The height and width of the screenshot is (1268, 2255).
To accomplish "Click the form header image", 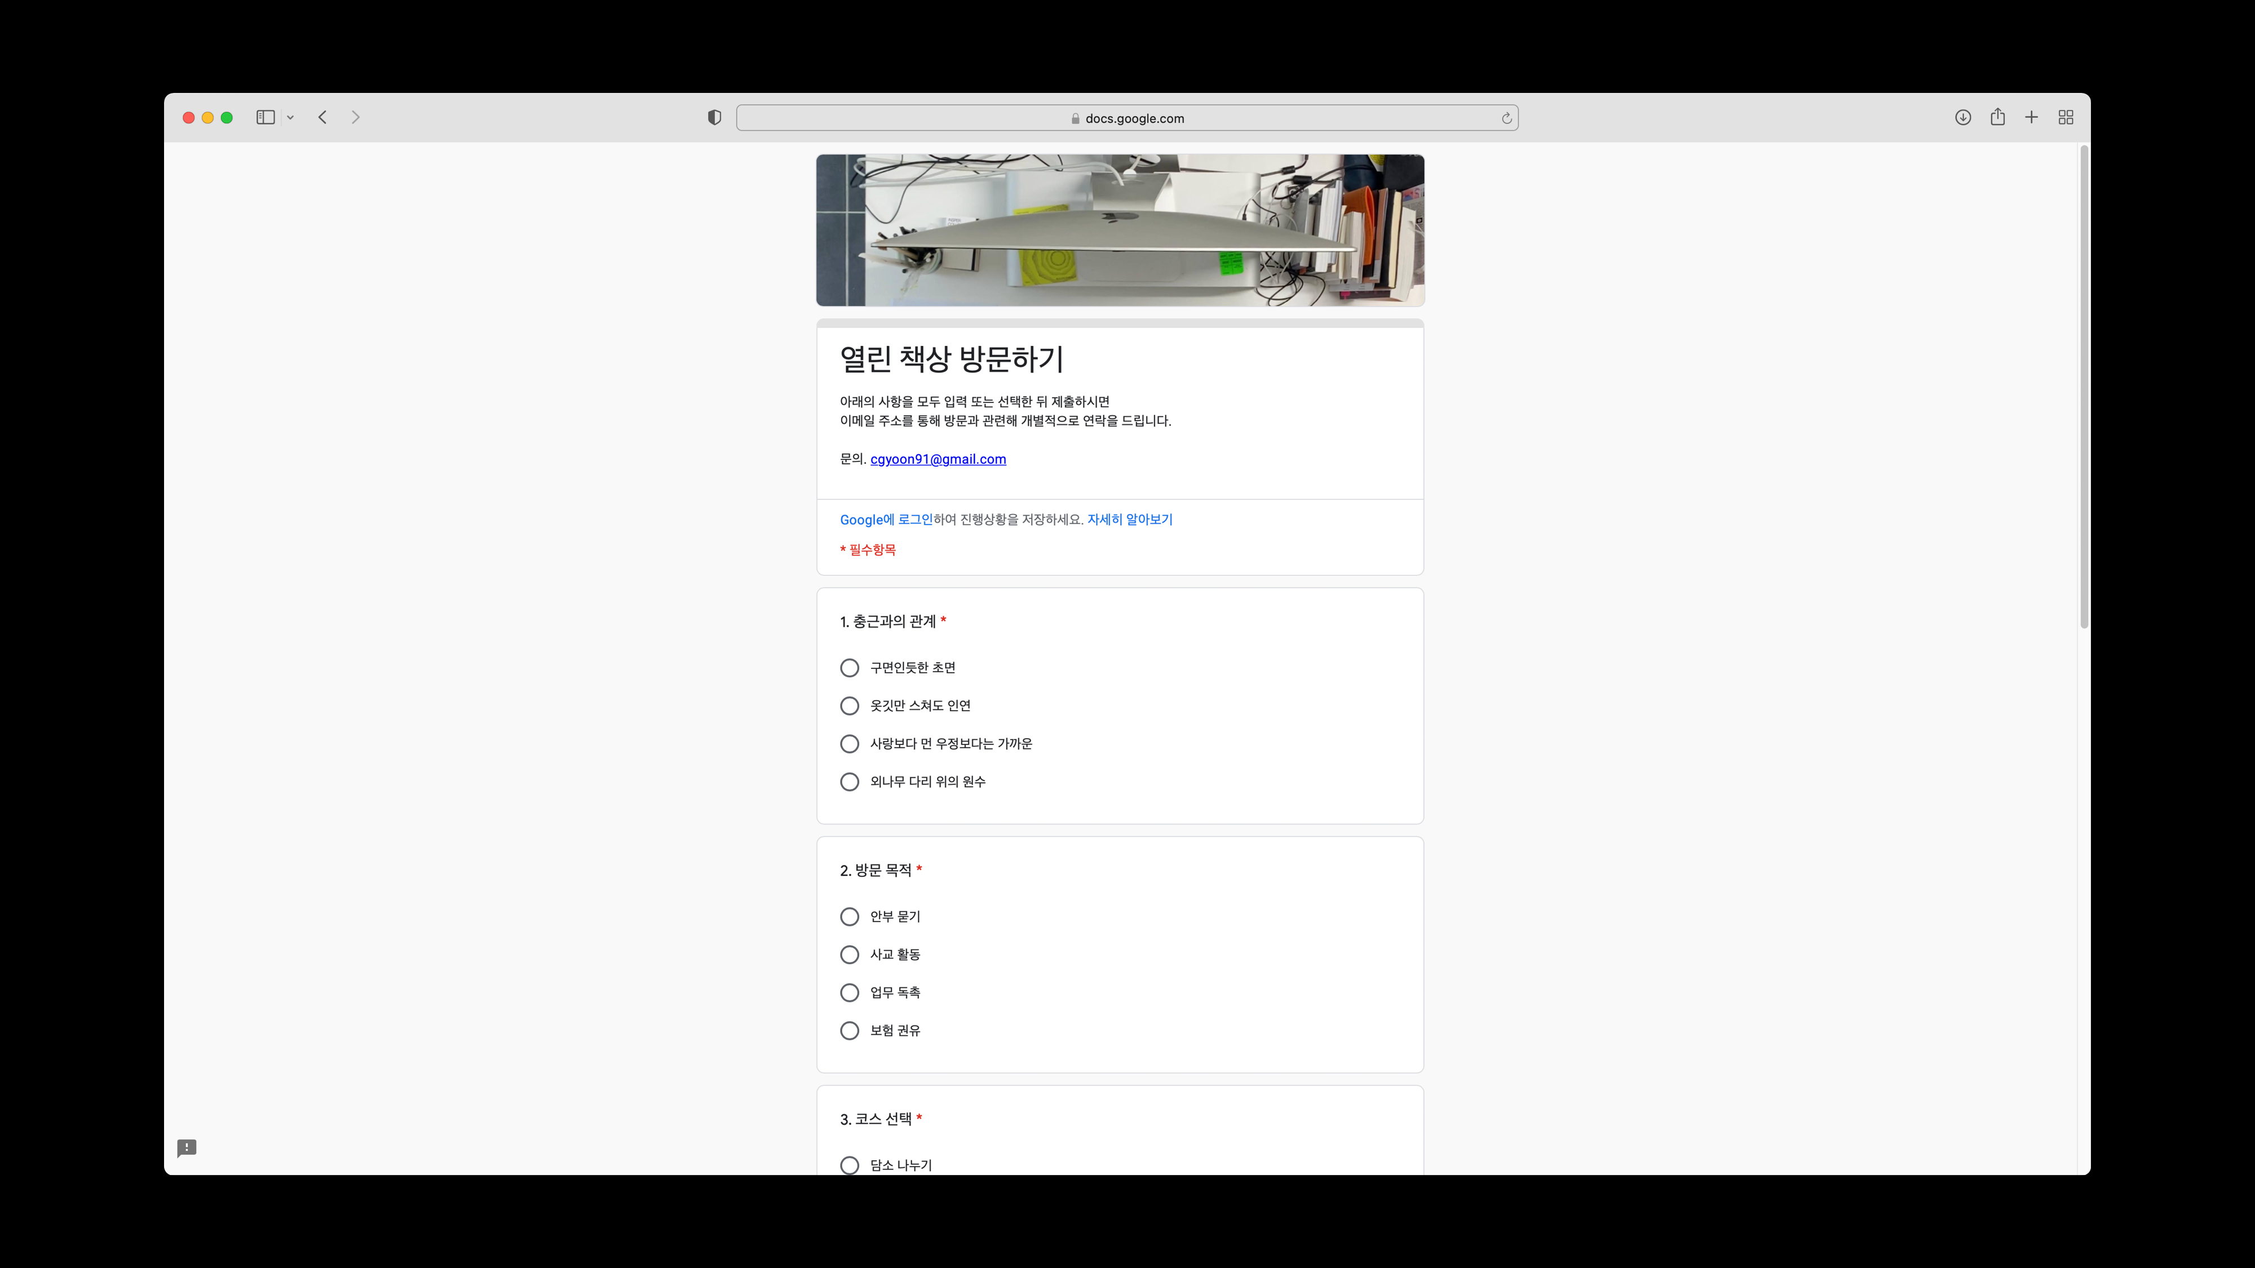I will tap(1120, 230).
